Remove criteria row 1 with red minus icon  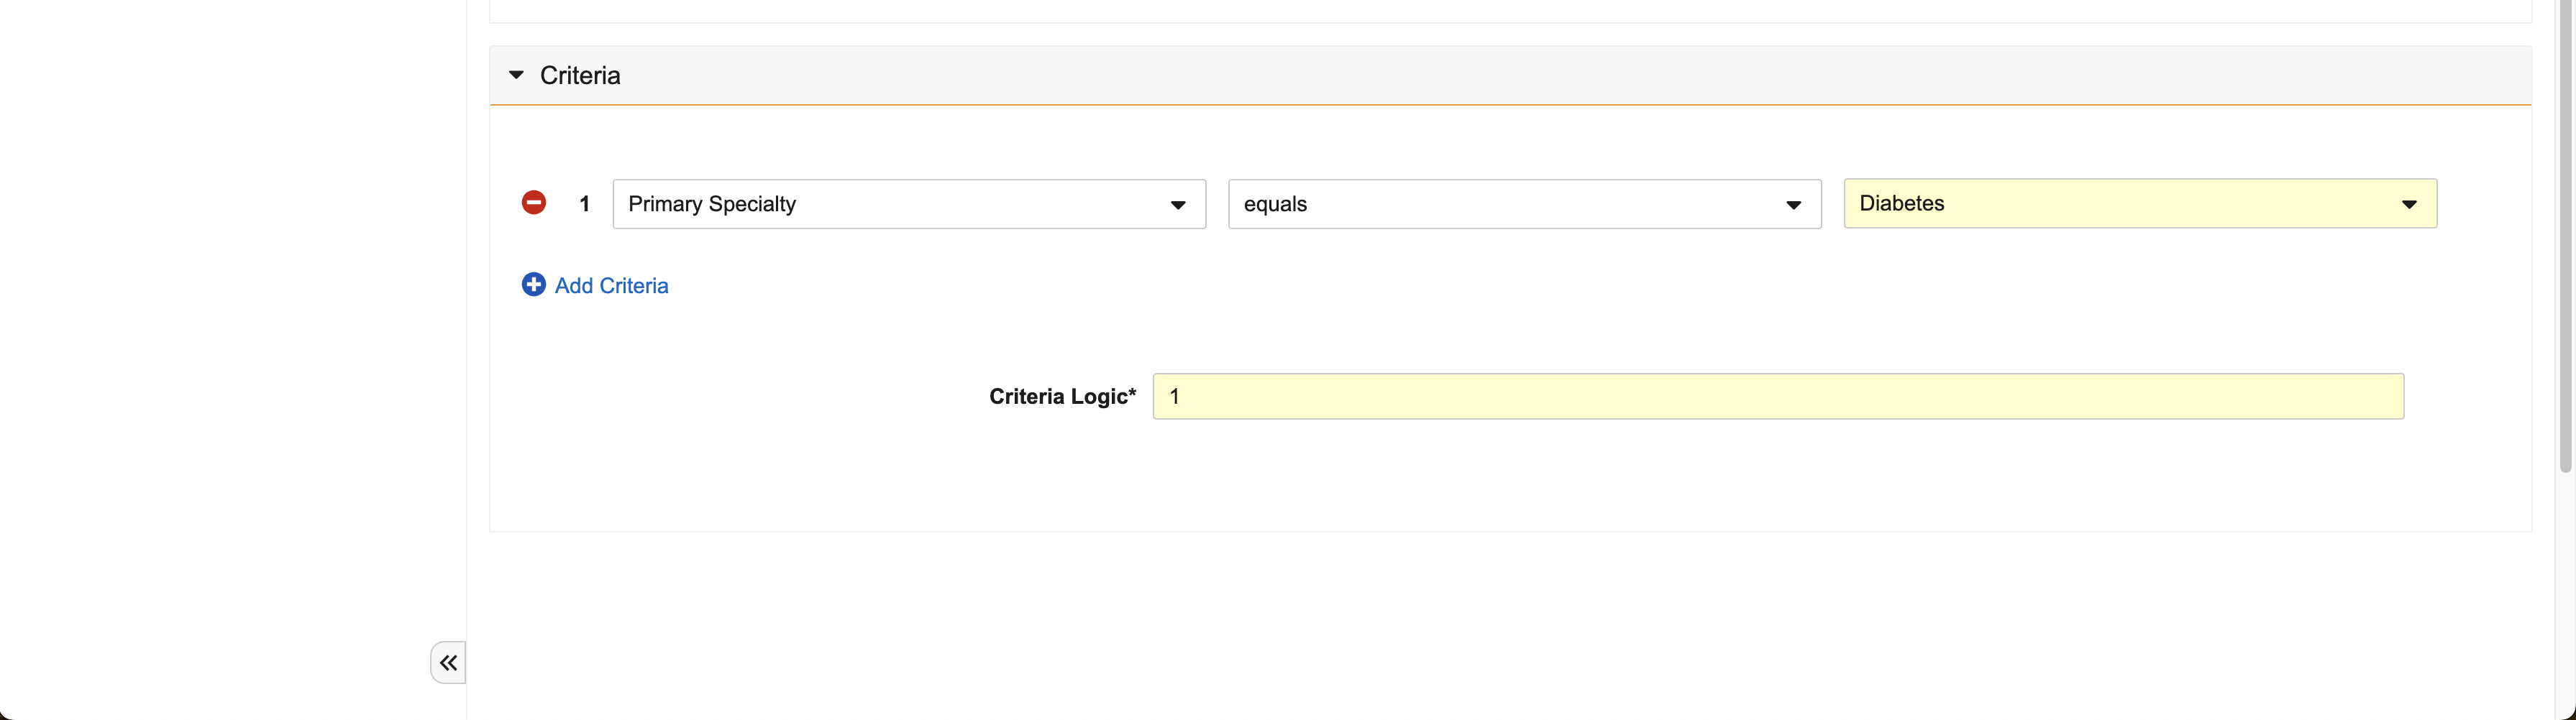pos(534,203)
